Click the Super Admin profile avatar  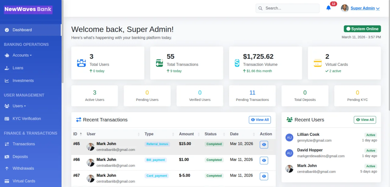345,8
